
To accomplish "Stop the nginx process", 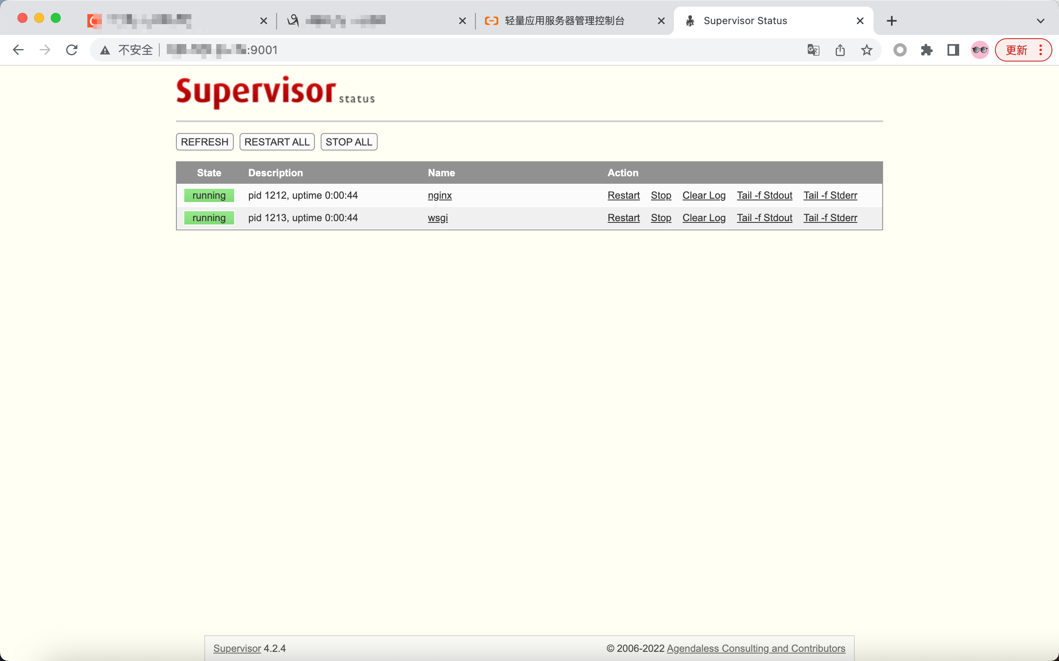I will click(661, 195).
